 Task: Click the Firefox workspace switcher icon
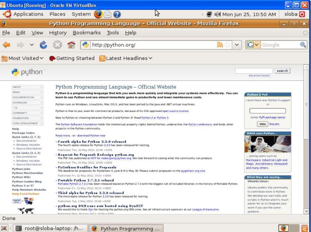(283, 228)
